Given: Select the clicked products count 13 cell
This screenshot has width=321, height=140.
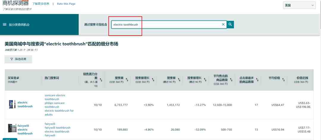Looking at the screenshot, I should pyautogui.click(x=256, y=130).
